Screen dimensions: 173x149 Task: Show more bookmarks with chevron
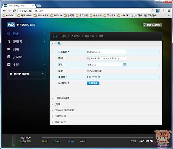[169, 16]
